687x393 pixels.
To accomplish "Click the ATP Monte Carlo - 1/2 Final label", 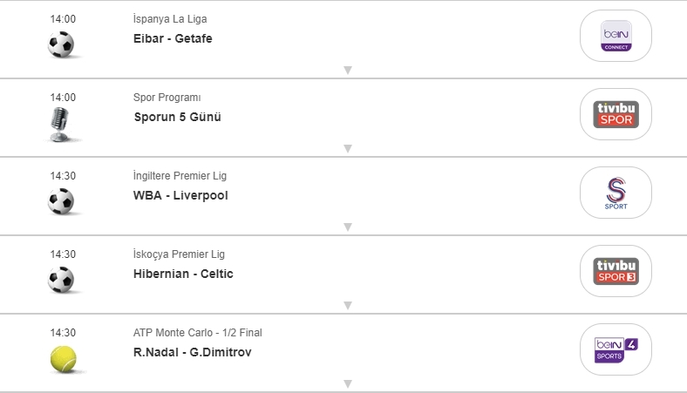I will pyautogui.click(x=197, y=333).
